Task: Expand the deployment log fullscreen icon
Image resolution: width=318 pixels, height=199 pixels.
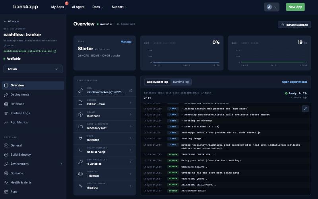Action: click(x=305, y=109)
